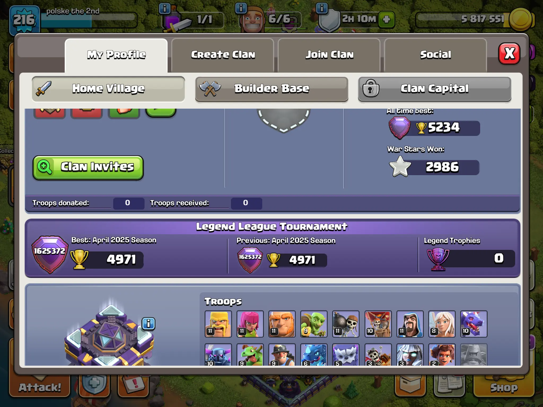Tap the info icon above builder count

(x=241, y=8)
